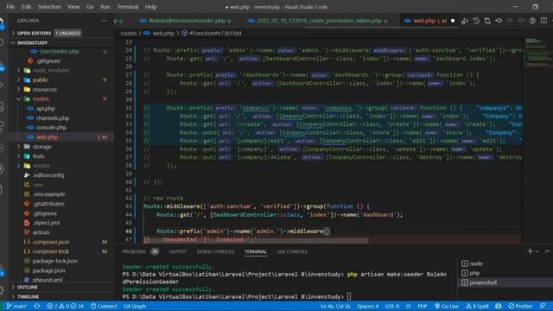
Task: Click the Open Changes compare icon
Action: point(487,21)
